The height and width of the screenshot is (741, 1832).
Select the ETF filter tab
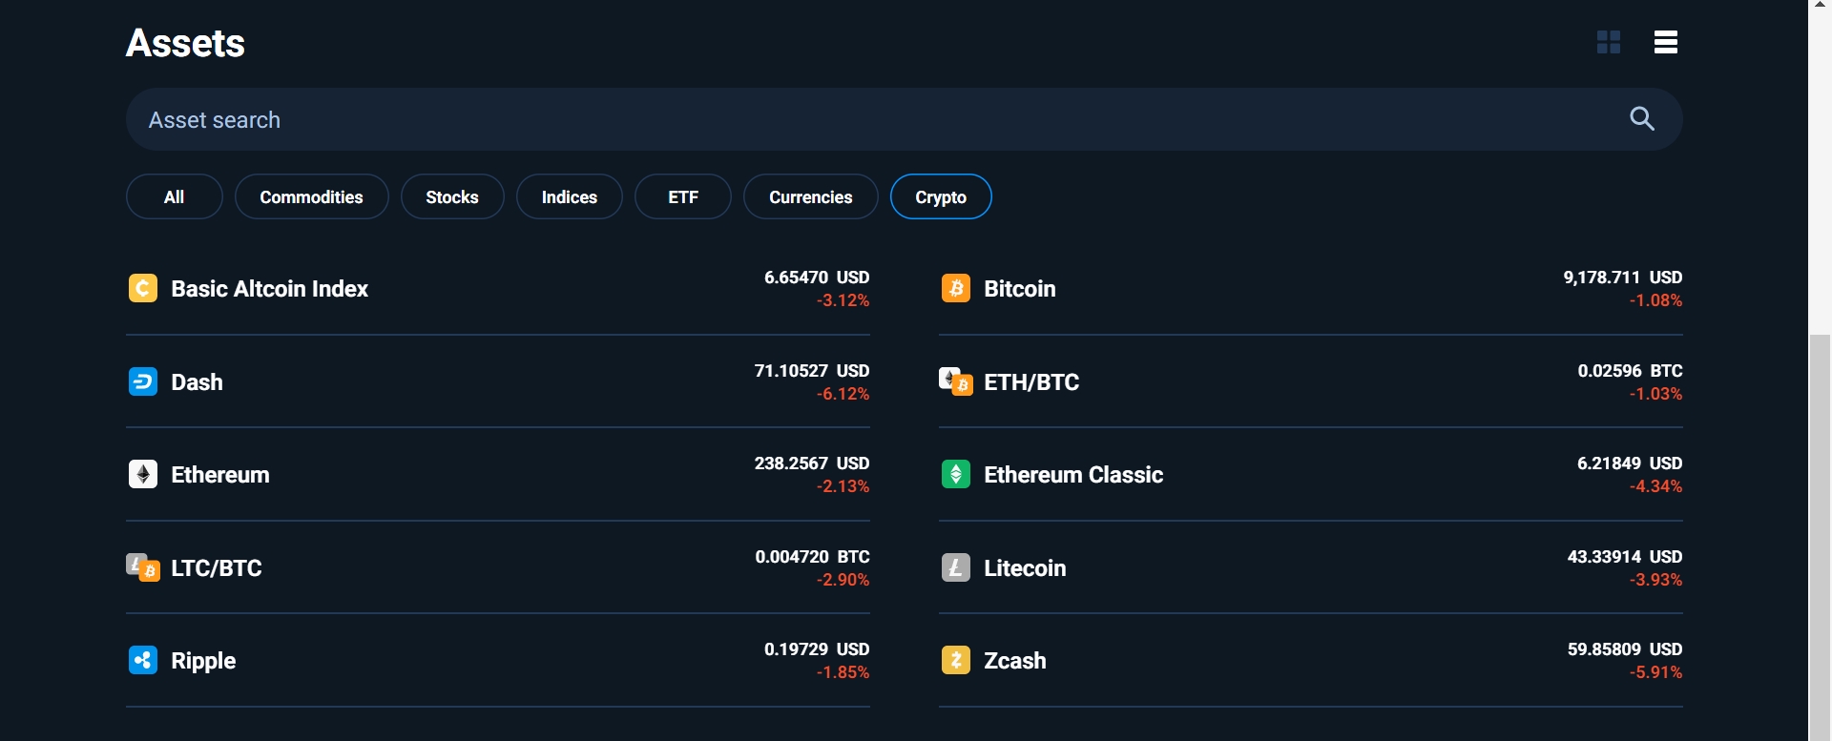tap(683, 196)
